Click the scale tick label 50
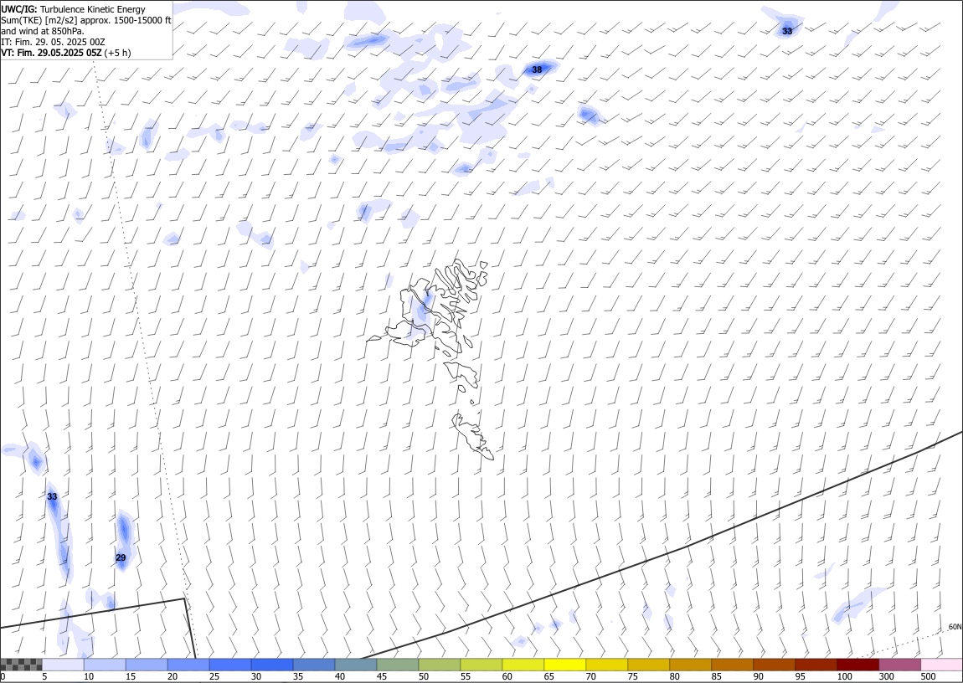963x683 pixels. (x=424, y=677)
